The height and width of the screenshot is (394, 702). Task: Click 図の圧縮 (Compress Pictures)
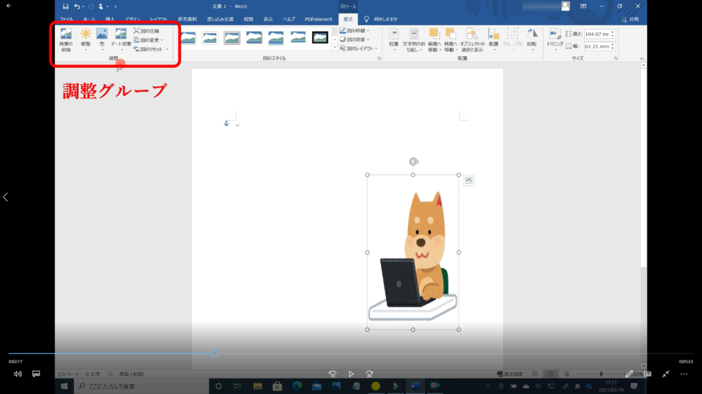(x=146, y=31)
